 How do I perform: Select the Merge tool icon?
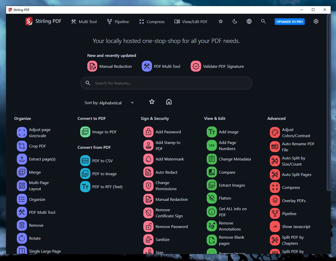tap(22, 172)
